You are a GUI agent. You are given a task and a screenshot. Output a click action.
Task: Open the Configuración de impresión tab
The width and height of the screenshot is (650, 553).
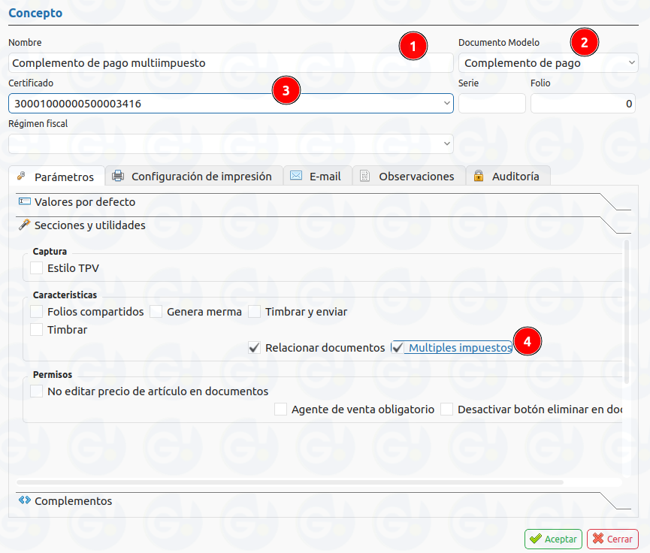194,176
